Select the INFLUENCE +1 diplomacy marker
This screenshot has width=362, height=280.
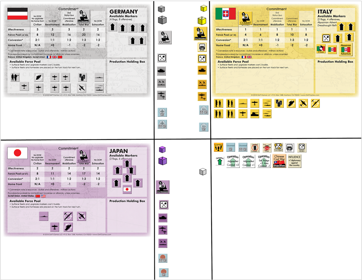295,161
